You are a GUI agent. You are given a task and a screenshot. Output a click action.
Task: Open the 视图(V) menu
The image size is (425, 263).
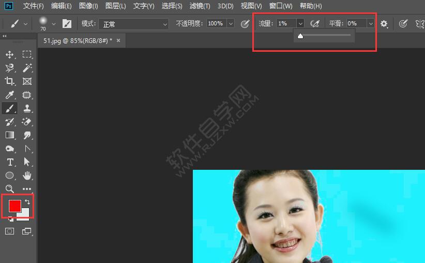pos(251,6)
